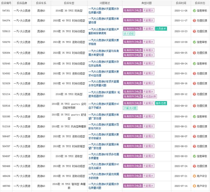Open the 天窗漏水 轮速传感器损坏 complaint link

click(x=104, y=94)
